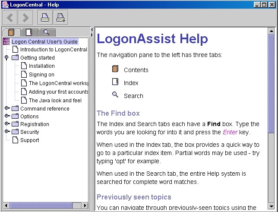Click the right arrow of the tree's horizontal scrollbar
The width and height of the screenshot is (278, 212).
(85, 206)
